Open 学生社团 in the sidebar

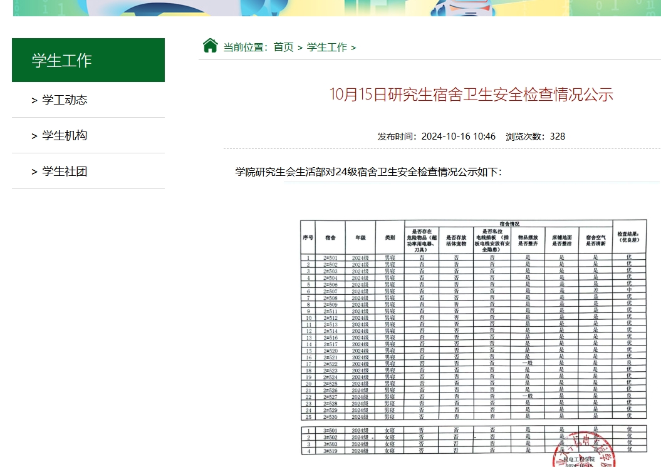65,172
